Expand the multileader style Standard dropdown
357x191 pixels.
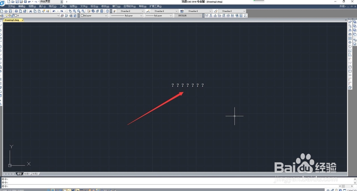click(244, 11)
